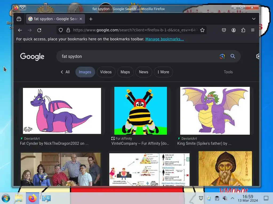Image resolution: width=273 pixels, height=204 pixels.
Task: Open Google quick settings gear
Action: point(258,56)
